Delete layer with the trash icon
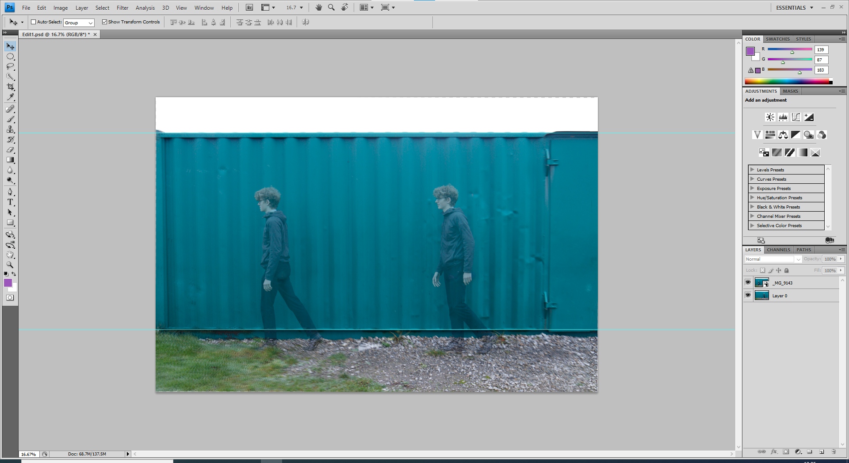The width and height of the screenshot is (849, 463). (834, 452)
